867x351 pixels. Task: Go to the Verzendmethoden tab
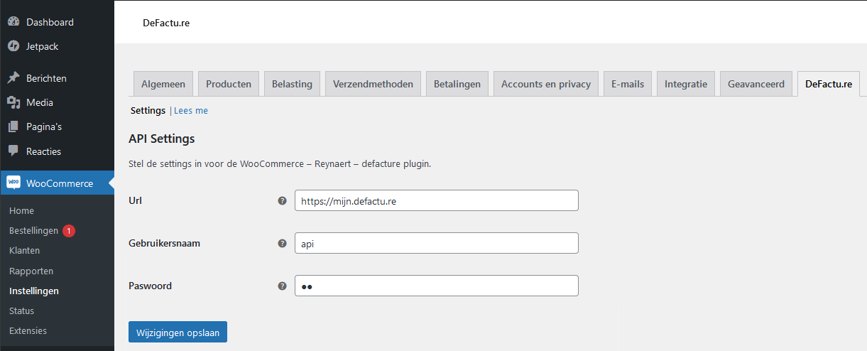373,84
